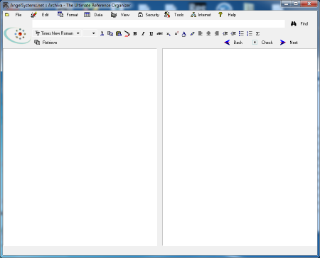The image size is (320, 258).
Task: Open the View menu
Action: (x=125, y=15)
